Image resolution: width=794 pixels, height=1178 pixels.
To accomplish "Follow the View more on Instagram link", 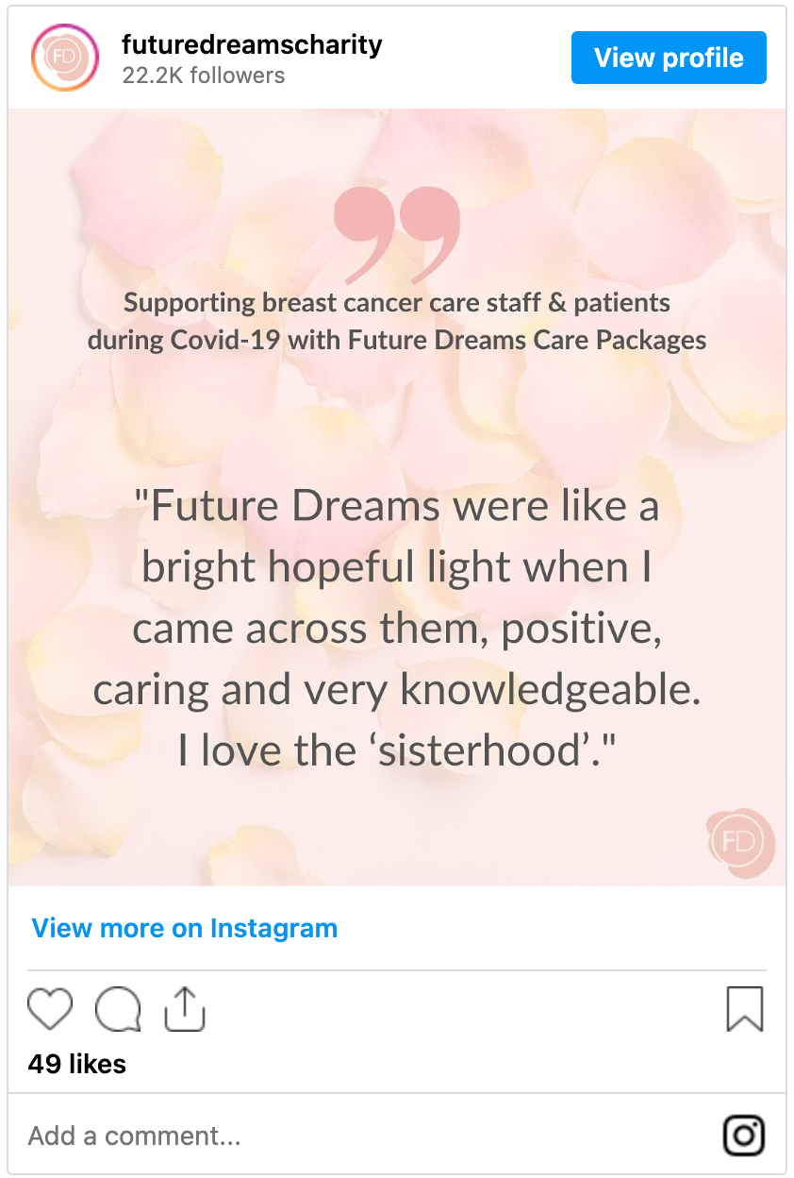I will (185, 928).
